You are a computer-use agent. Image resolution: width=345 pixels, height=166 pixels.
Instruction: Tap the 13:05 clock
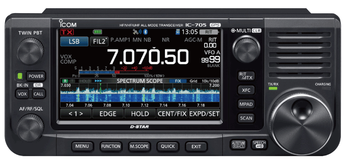[x=189, y=32]
